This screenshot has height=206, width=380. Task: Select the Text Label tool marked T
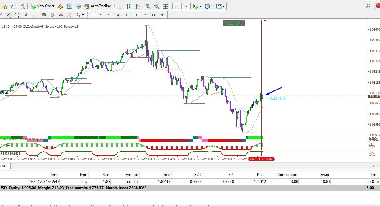click(35, 15)
